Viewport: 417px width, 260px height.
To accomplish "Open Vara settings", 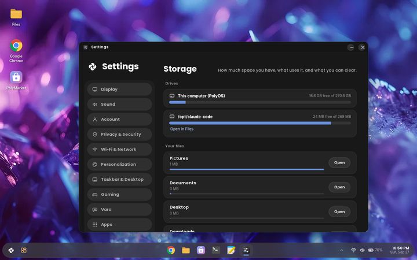I will [x=120, y=210].
